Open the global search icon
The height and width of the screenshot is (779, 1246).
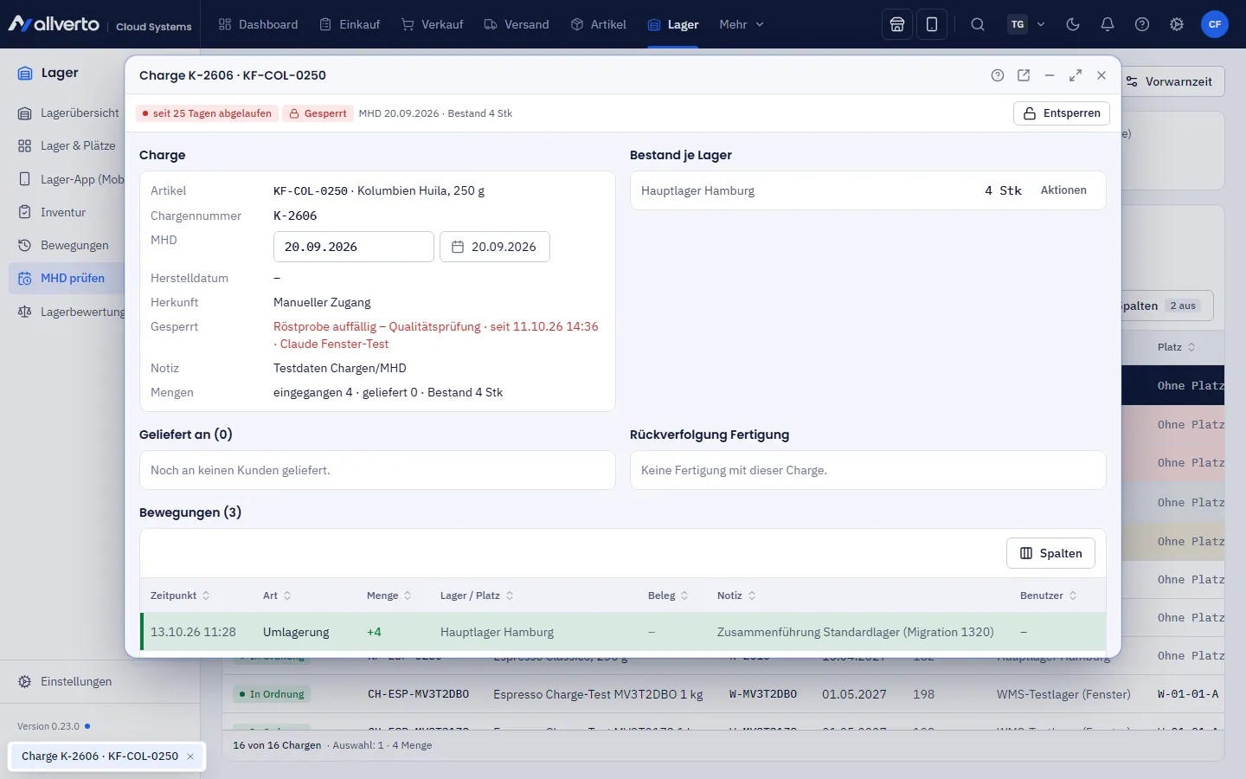point(978,24)
